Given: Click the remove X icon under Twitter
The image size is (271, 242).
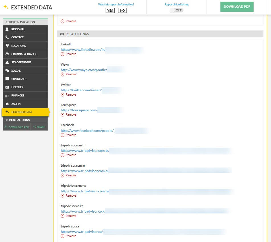Looking at the screenshot, I should [63, 94].
